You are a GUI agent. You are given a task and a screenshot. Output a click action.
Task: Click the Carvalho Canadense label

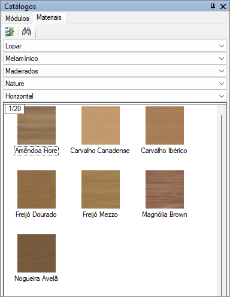100,151
